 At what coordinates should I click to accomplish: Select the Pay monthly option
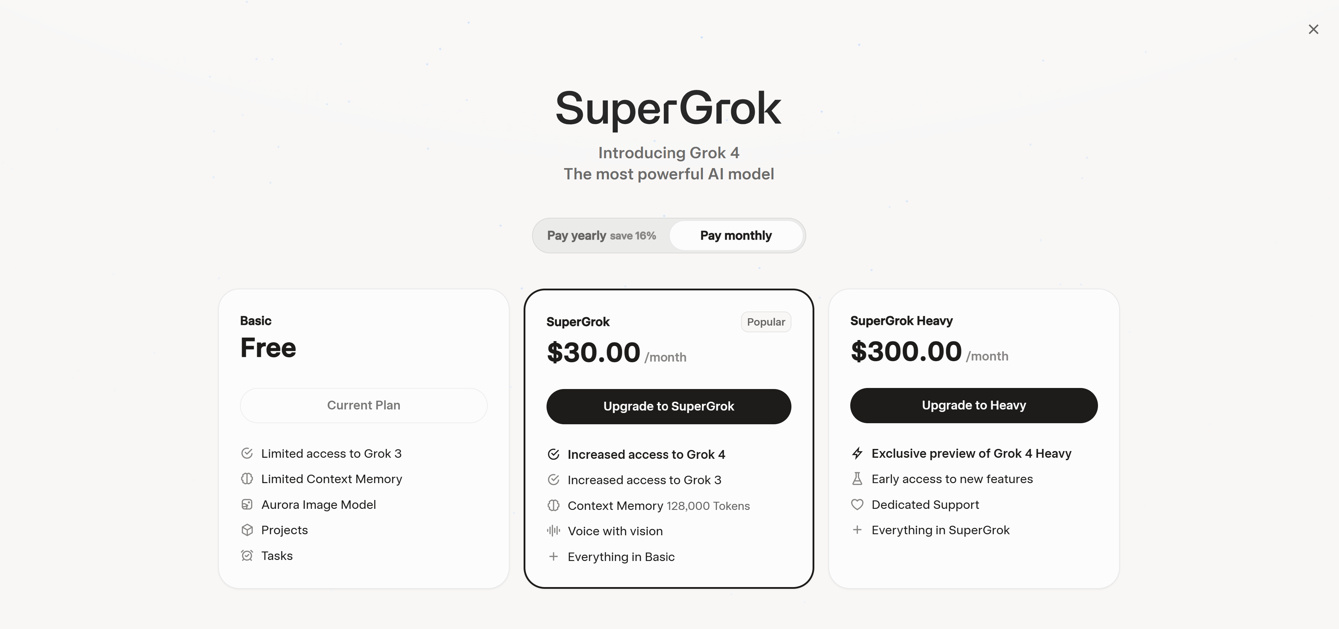pyautogui.click(x=736, y=235)
